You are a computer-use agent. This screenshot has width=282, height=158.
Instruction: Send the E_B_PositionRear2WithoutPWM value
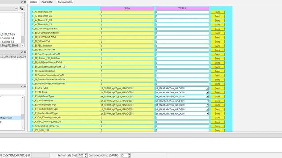(217, 84)
